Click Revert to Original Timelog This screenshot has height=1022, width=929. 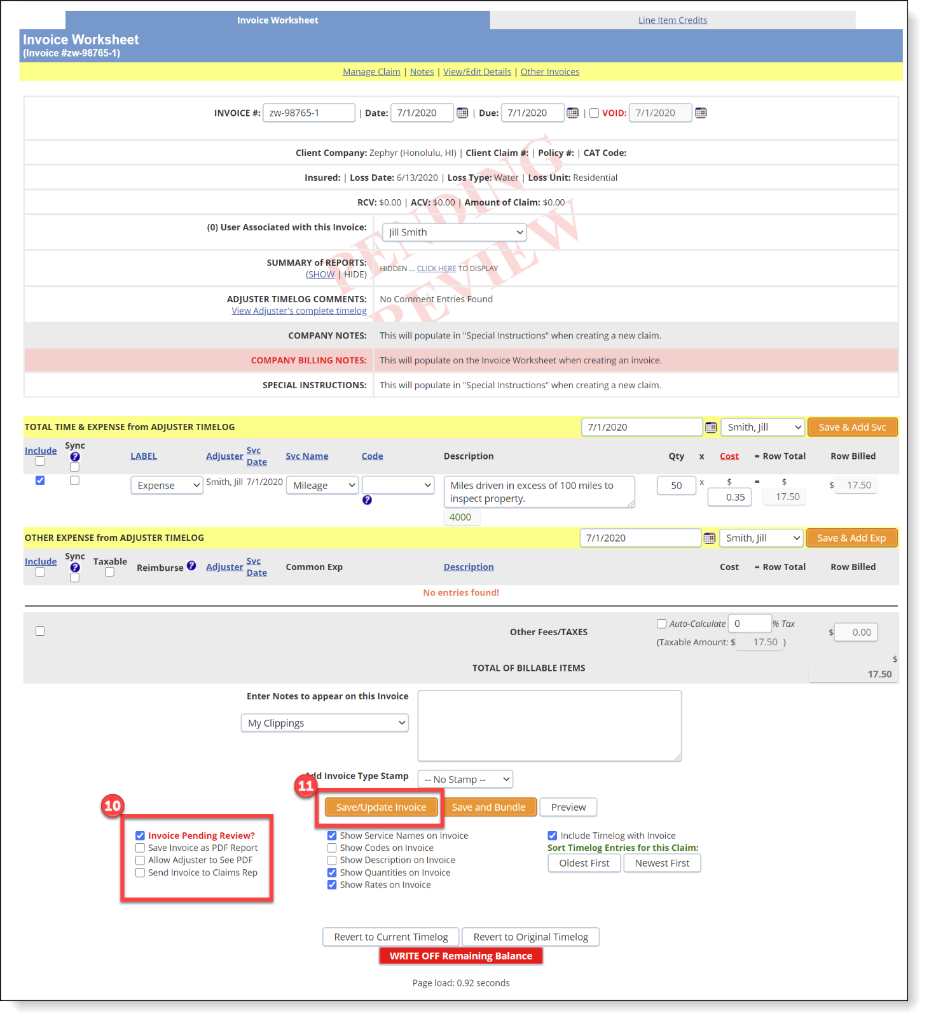pos(531,937)
